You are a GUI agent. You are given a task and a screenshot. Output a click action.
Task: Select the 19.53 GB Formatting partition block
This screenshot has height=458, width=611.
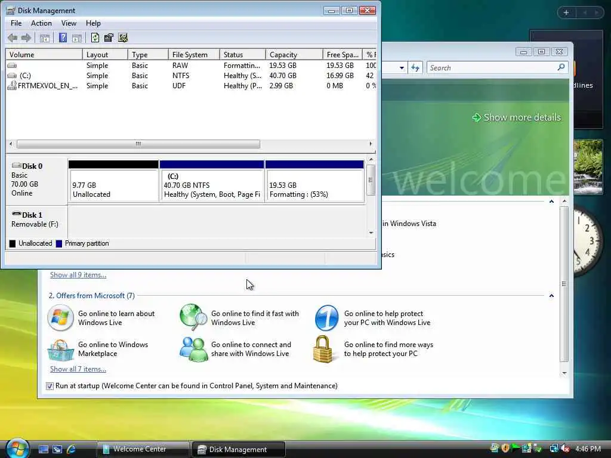315,181
